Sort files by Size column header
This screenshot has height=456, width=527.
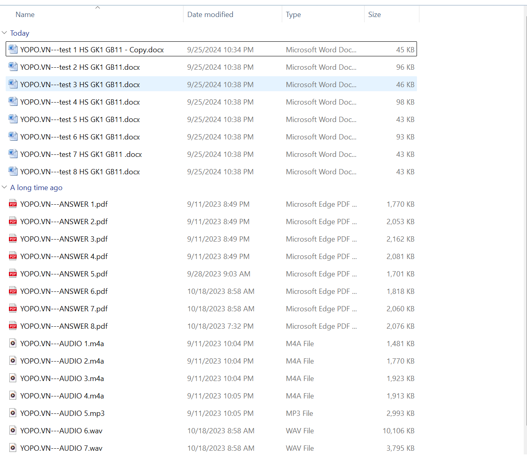(374, 15)
